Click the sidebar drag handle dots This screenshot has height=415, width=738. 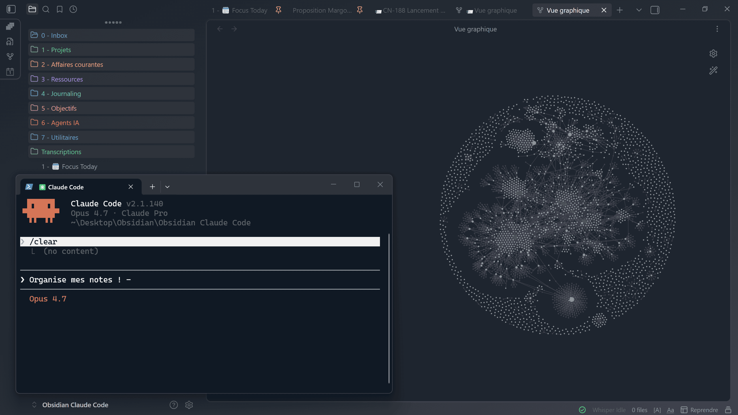[x=113, y=22]
